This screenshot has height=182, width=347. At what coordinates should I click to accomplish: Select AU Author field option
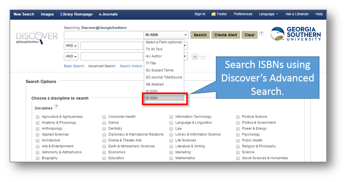click(164, 56)
